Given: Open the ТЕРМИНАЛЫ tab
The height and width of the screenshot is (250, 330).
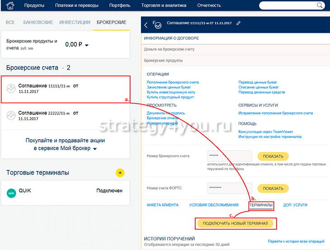Looking at the screenshot, I should click(261, 205).
